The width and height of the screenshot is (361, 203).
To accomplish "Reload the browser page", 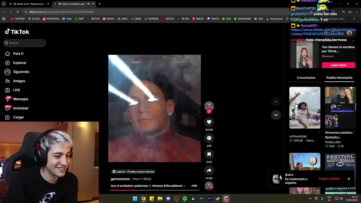I will 17,12.
